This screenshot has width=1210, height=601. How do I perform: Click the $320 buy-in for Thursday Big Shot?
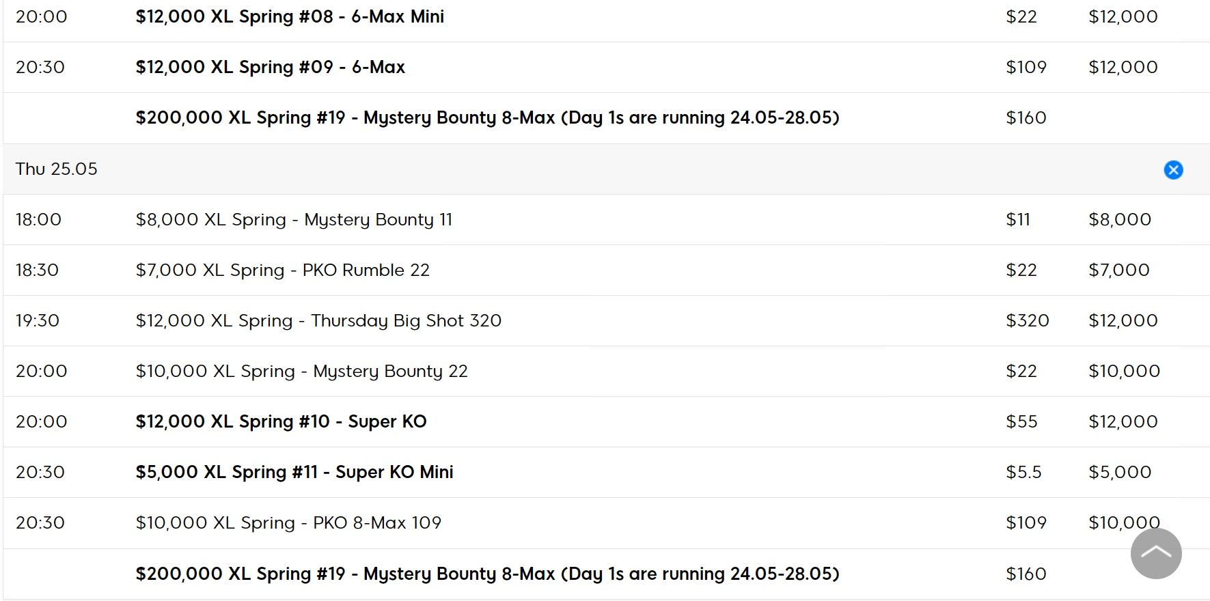[1027, 321]
